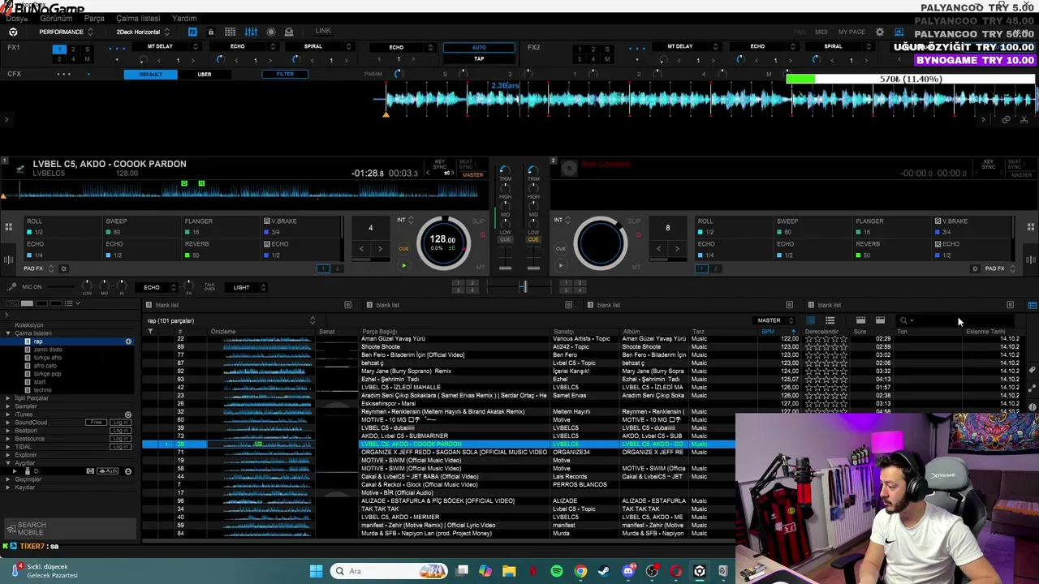Toggle MASTER on deck 1
Image resolution: width=1039 pixels, height=584 pixels.
click(472, 174)
